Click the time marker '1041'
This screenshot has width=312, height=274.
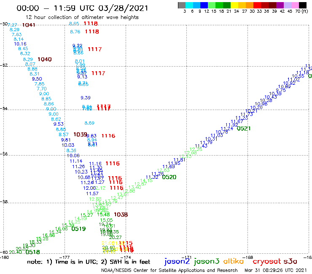pos(29,25)
